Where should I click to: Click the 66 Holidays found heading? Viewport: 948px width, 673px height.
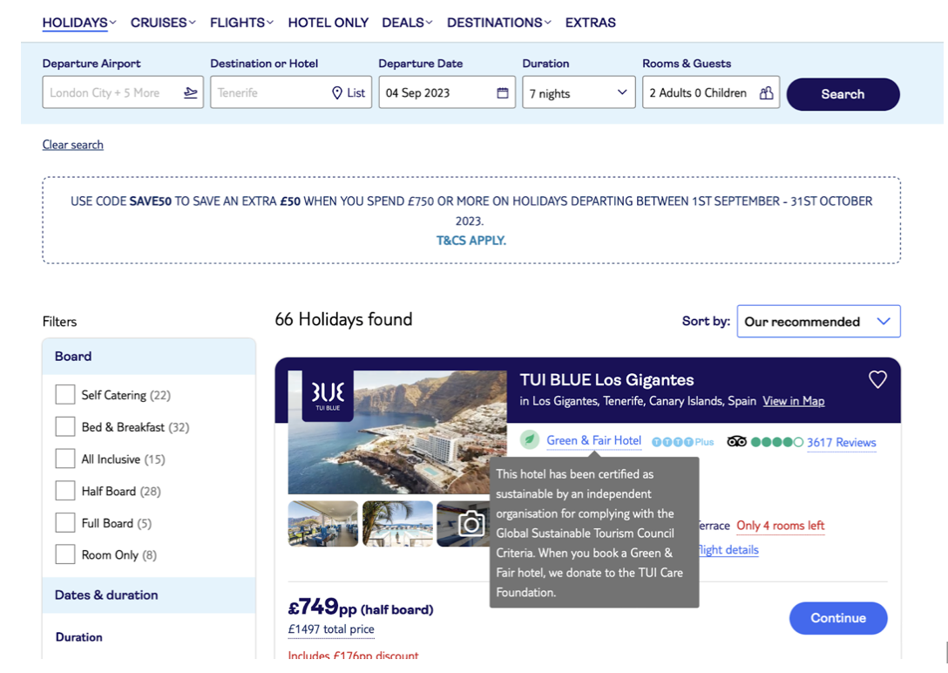(x=343, y=319)
